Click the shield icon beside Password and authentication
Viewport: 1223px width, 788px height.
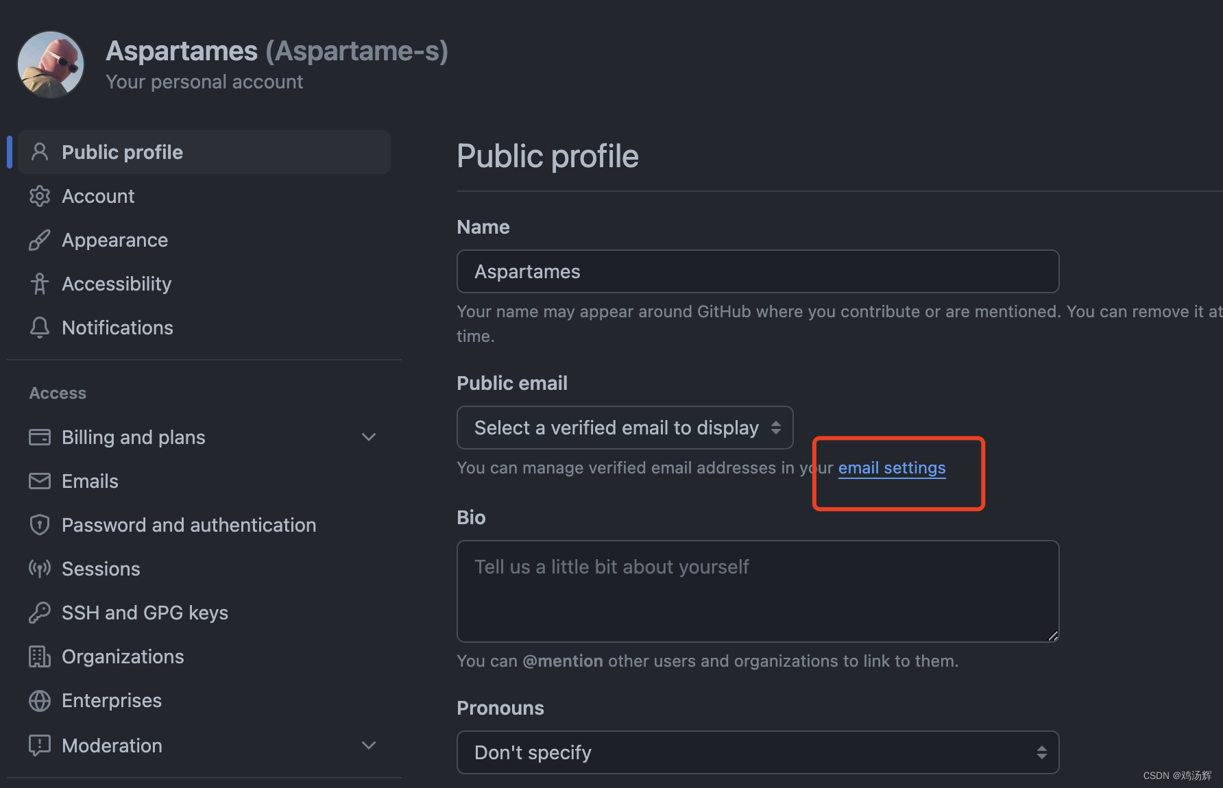[40, 525]
